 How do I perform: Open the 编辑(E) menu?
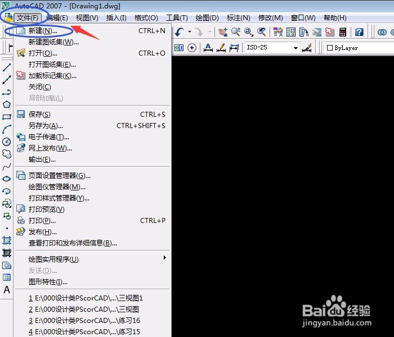pos(57,18)
